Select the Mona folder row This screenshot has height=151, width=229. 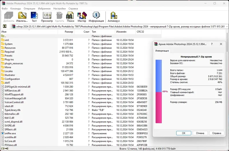(x=81, y=67)
